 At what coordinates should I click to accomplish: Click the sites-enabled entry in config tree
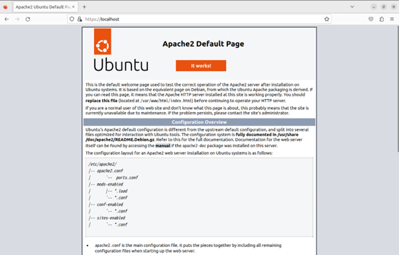[111, 218]
